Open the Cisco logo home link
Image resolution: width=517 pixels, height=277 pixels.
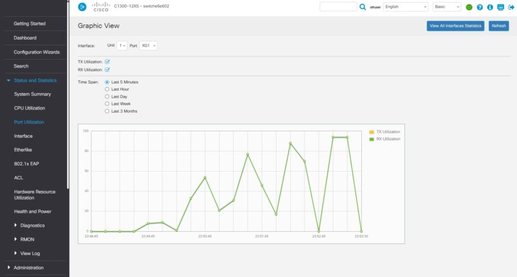(x=101, y=6)
